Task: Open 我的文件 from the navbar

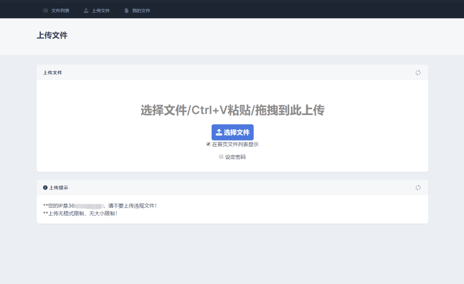Action: pyautogui.click(x=138, y=10)
